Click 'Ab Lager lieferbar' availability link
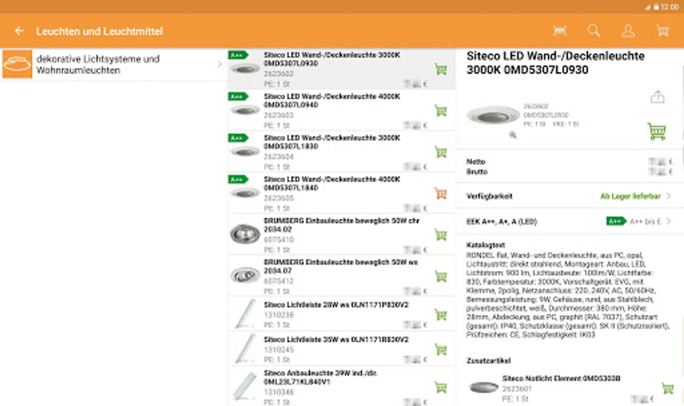This screenshot has width=684, height=406. tap(630, 196)
